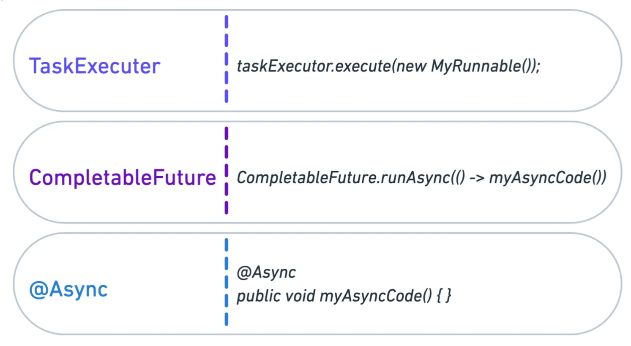Viewport: 631px width, 346px height.
Task: Click the TaskExecuter heading text
Action: pos(94,66)
